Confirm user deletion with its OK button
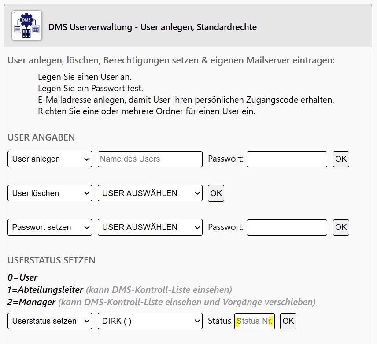This screenshot has width=377, height=344. 216,193
